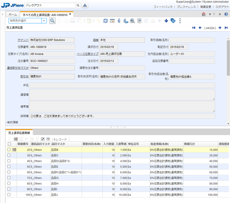Click the テナント label link
This screenshot has width=230, height=203.
pyautogui.click(x=23, y=40)
